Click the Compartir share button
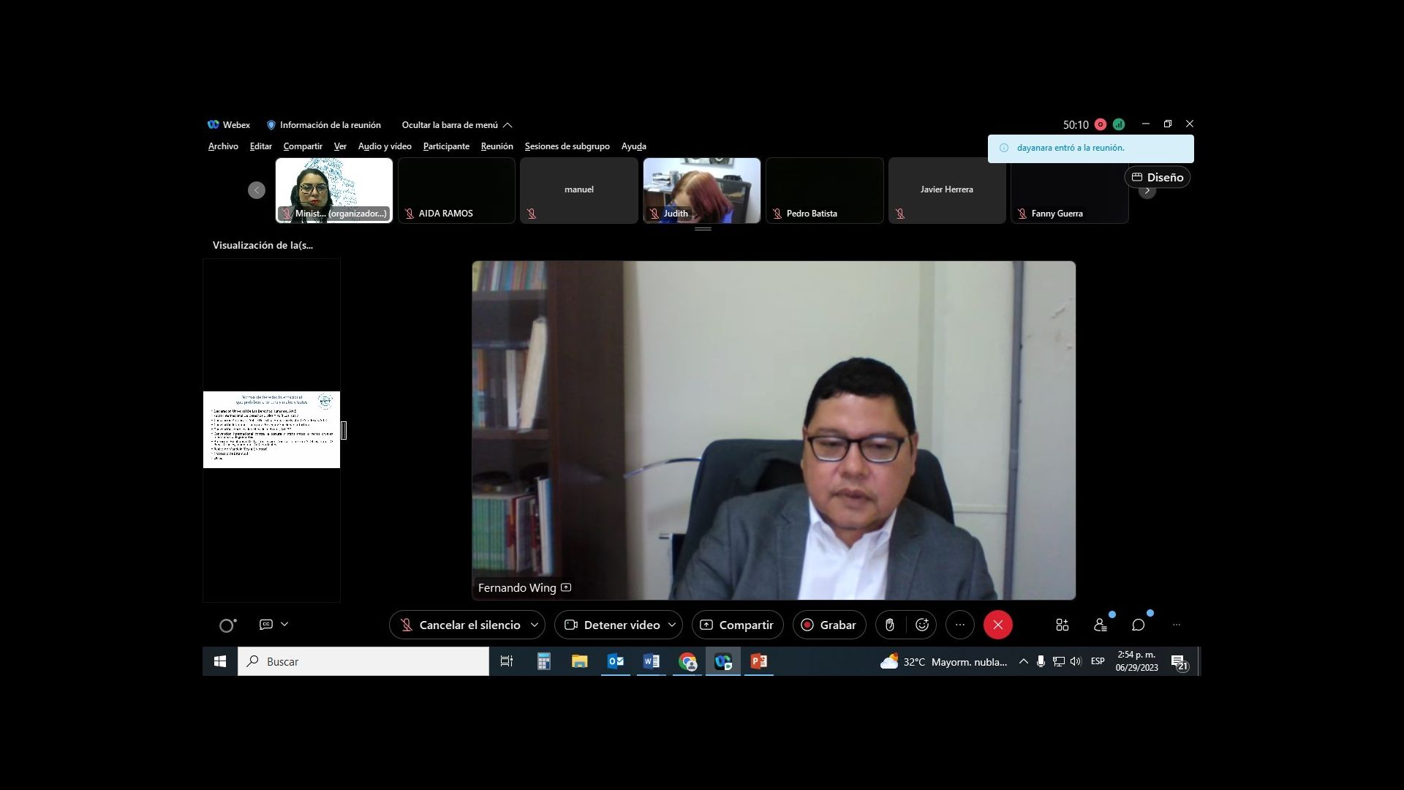Image resolution: width=1404 pixels, height=790 pixels. pyautogui.click(x=737, y=625)
